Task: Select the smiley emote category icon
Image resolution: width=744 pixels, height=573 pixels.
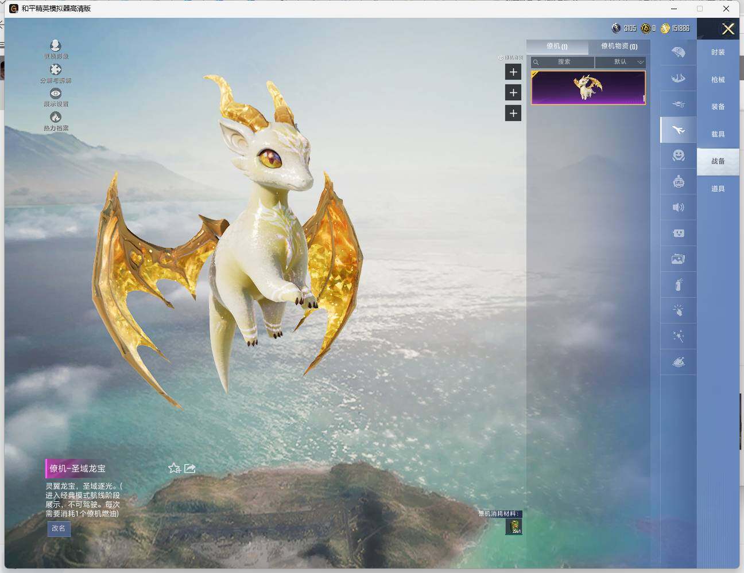Action: click(678, 155)
